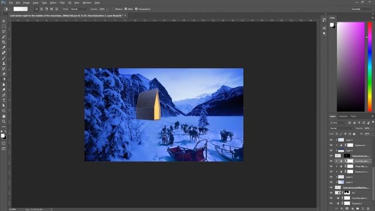Click the foreground color swatch in toolbox
The image size is (375, 211).
[2, 135]
